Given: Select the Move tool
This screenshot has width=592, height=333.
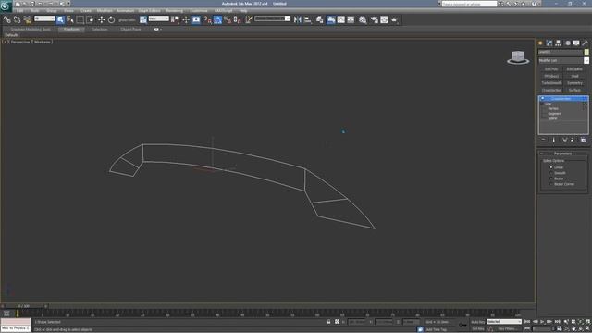Looking at the screenshot, I should 101,19.
